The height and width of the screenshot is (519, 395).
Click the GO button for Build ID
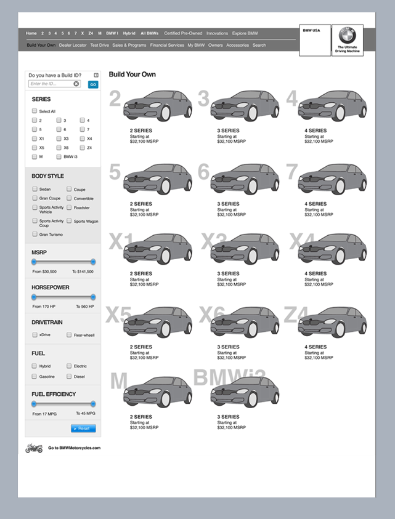coord(93,84)
